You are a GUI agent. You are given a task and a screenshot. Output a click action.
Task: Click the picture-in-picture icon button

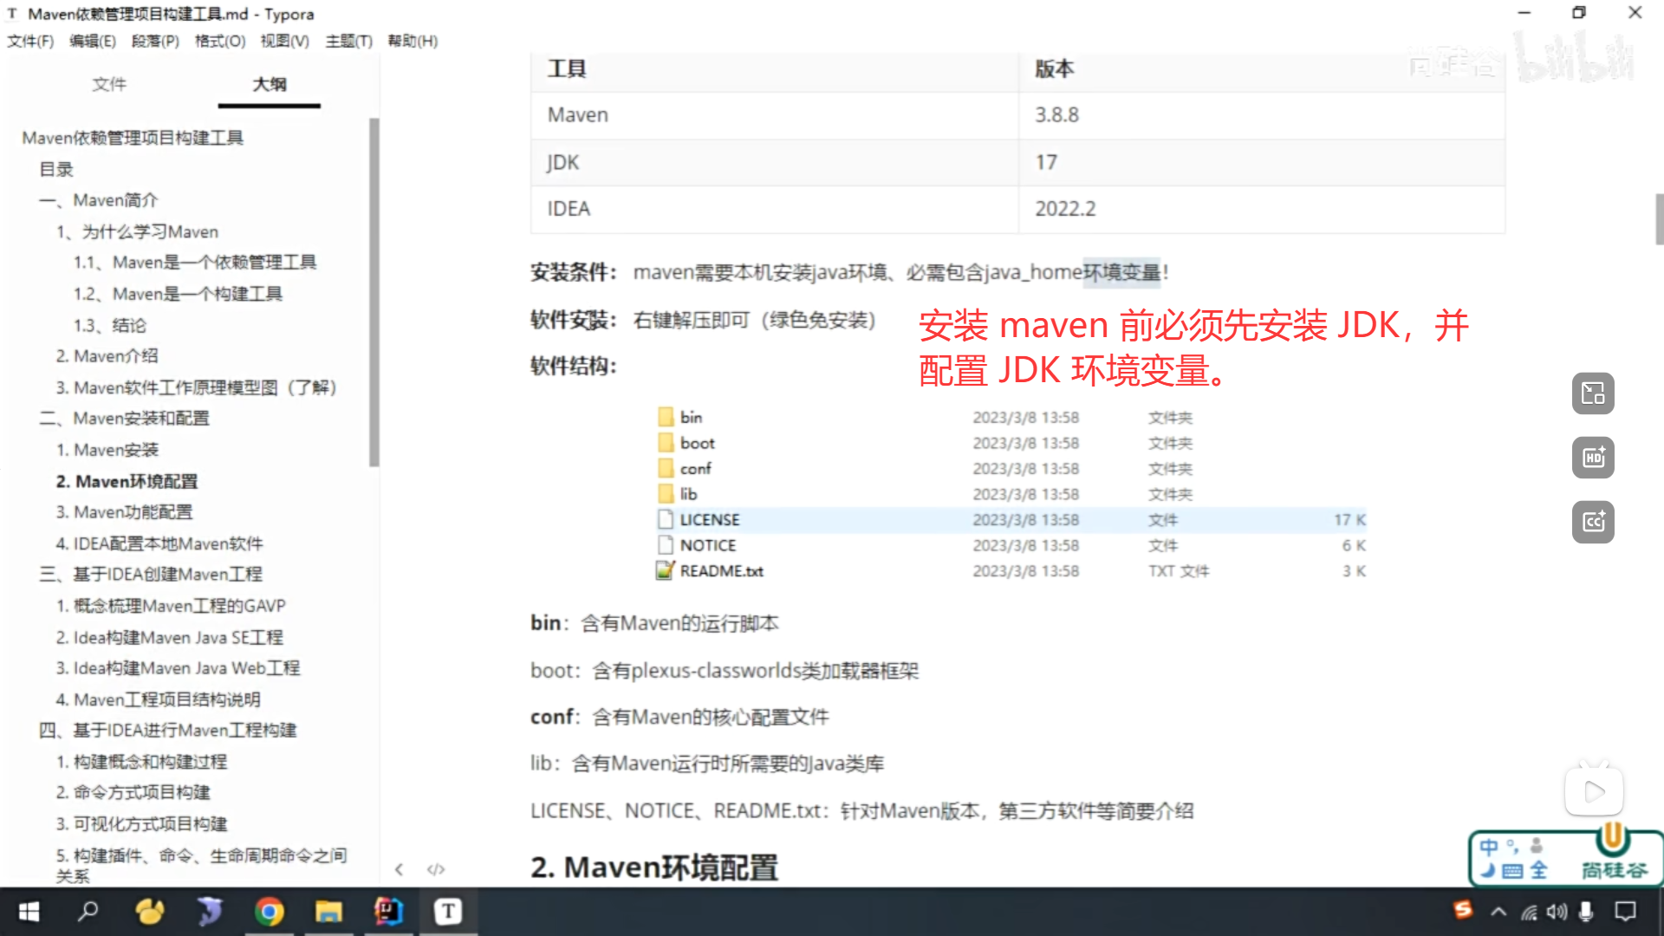coord(1593,393)
